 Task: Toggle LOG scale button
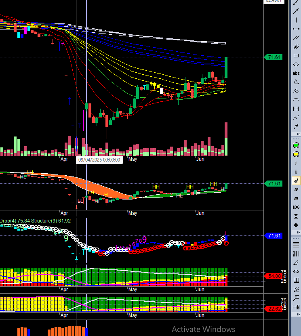point(296,207)
